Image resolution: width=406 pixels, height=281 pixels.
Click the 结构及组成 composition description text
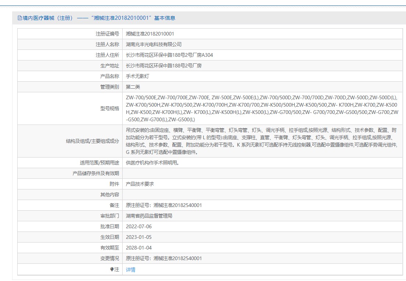261,141
